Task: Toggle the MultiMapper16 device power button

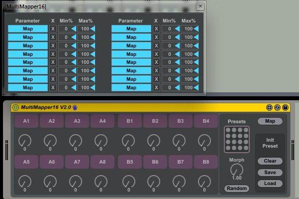Action: (15, 107)
